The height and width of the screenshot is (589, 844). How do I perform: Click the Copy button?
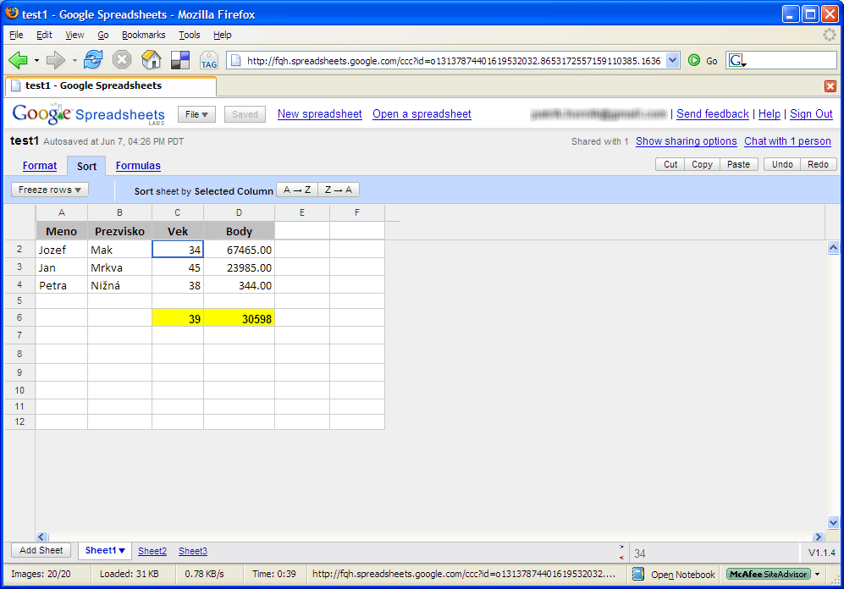tap(702, 164)
